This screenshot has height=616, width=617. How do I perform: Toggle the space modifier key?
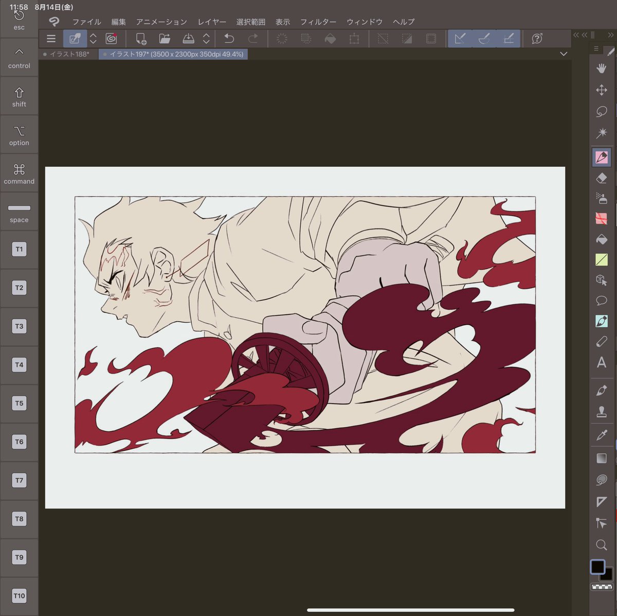[19, 212]
